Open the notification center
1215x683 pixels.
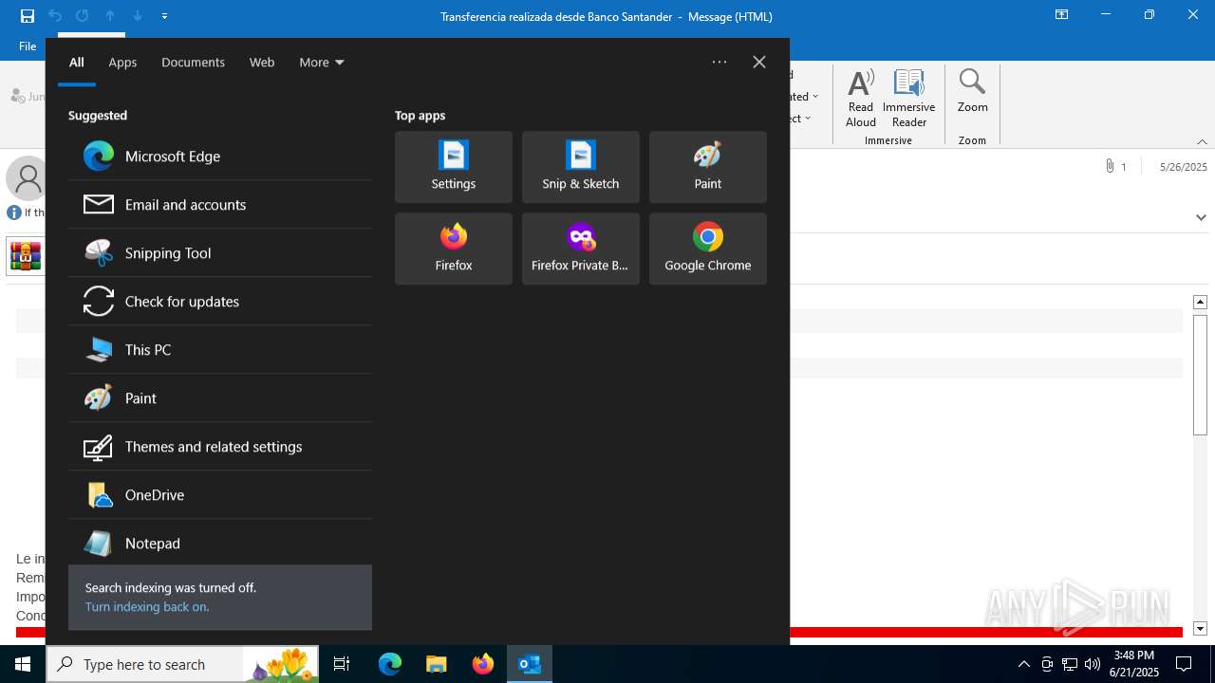[1184, 664]
